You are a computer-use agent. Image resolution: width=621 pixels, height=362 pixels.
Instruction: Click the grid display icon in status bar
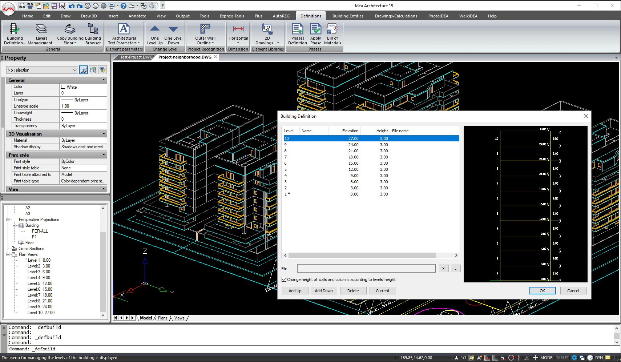(x=495, y=358)
